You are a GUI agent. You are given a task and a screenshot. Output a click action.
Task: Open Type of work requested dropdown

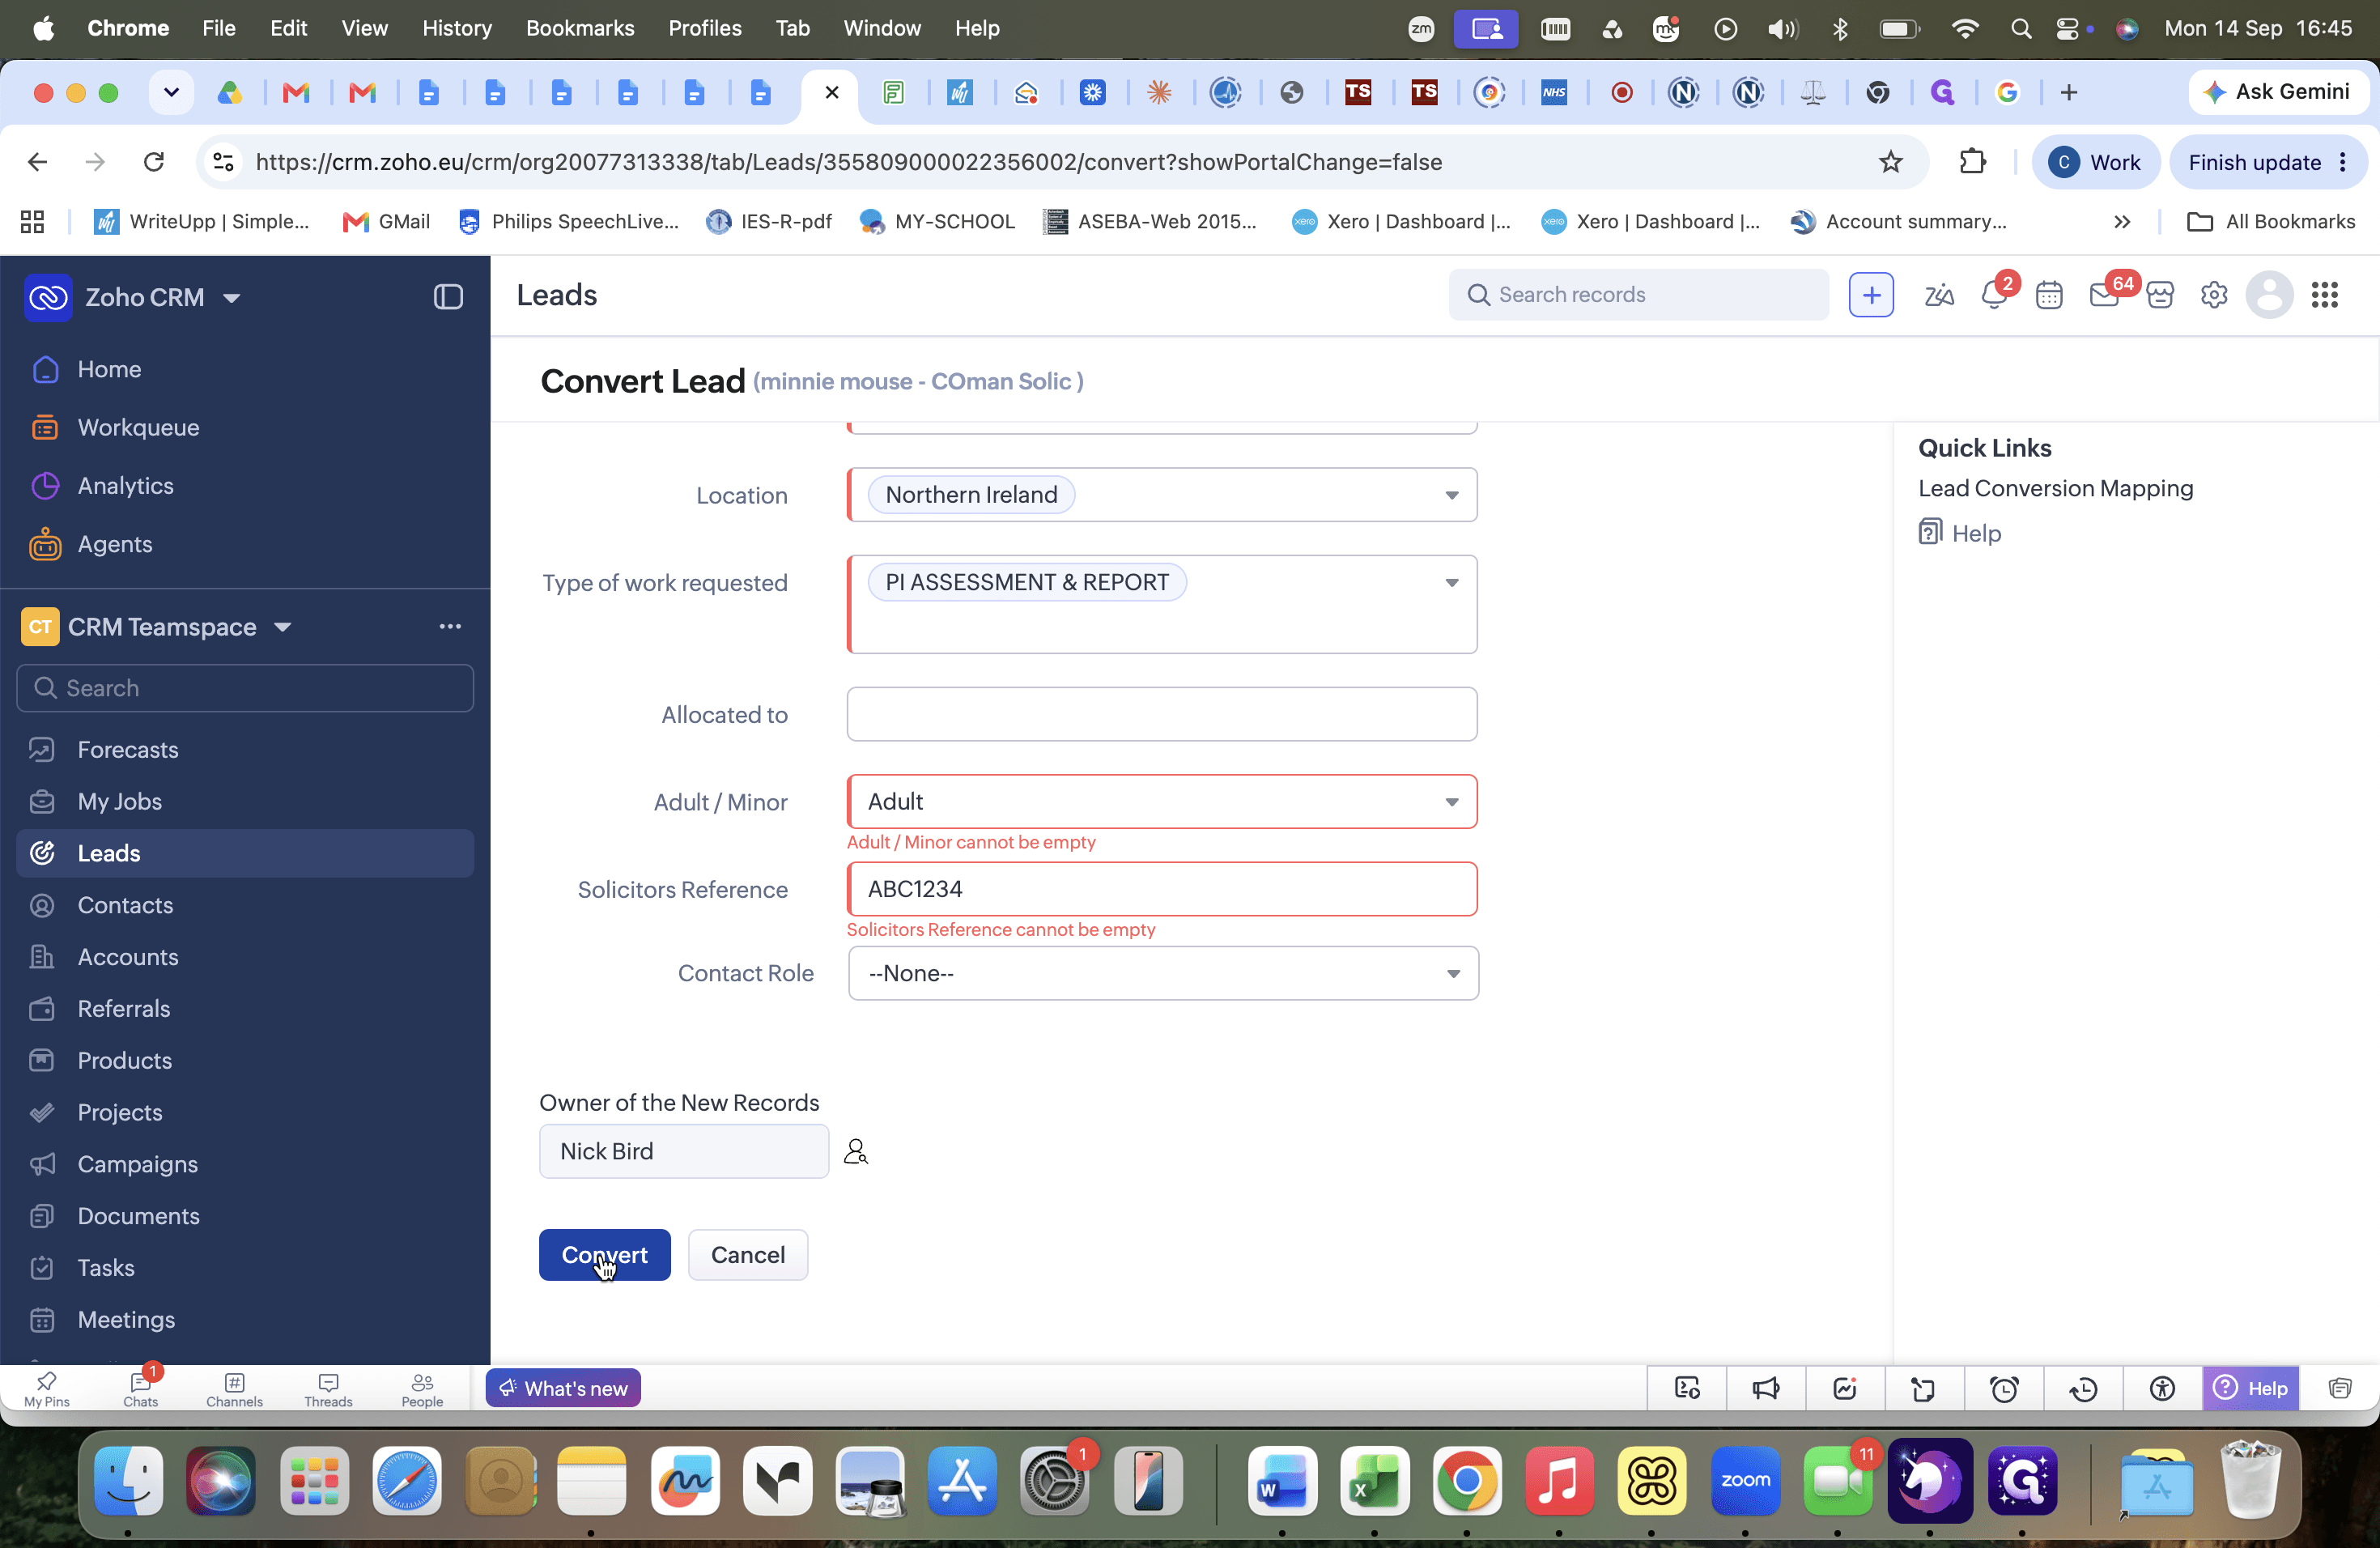(x=1451, y=582)
